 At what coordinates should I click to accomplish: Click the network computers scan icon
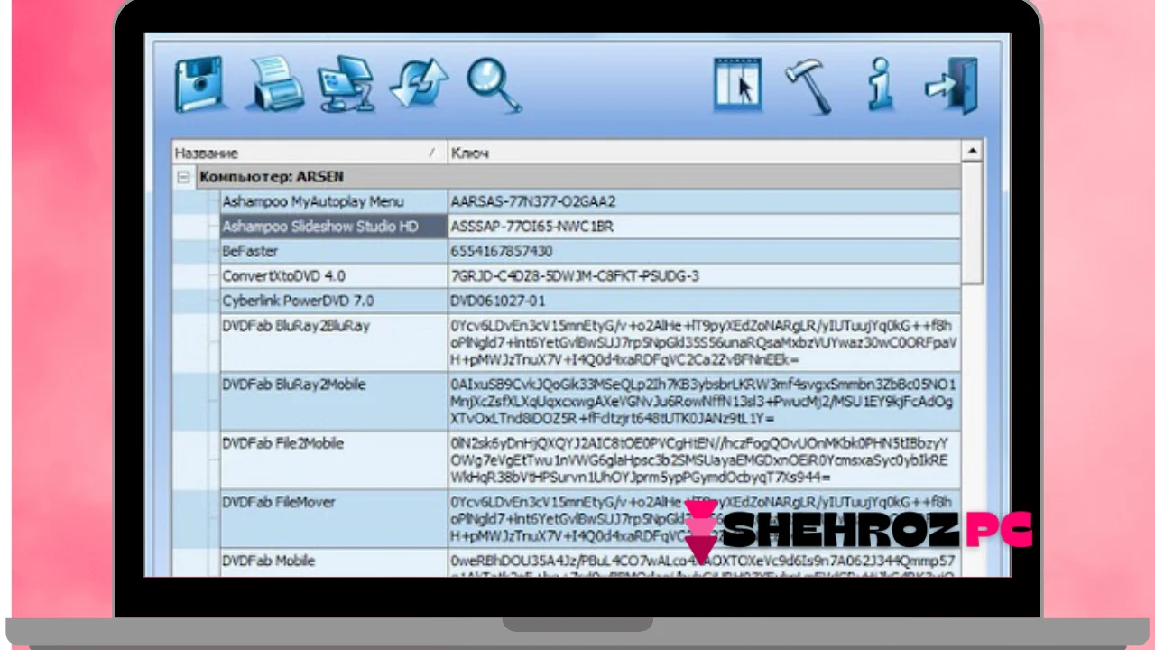346,84
